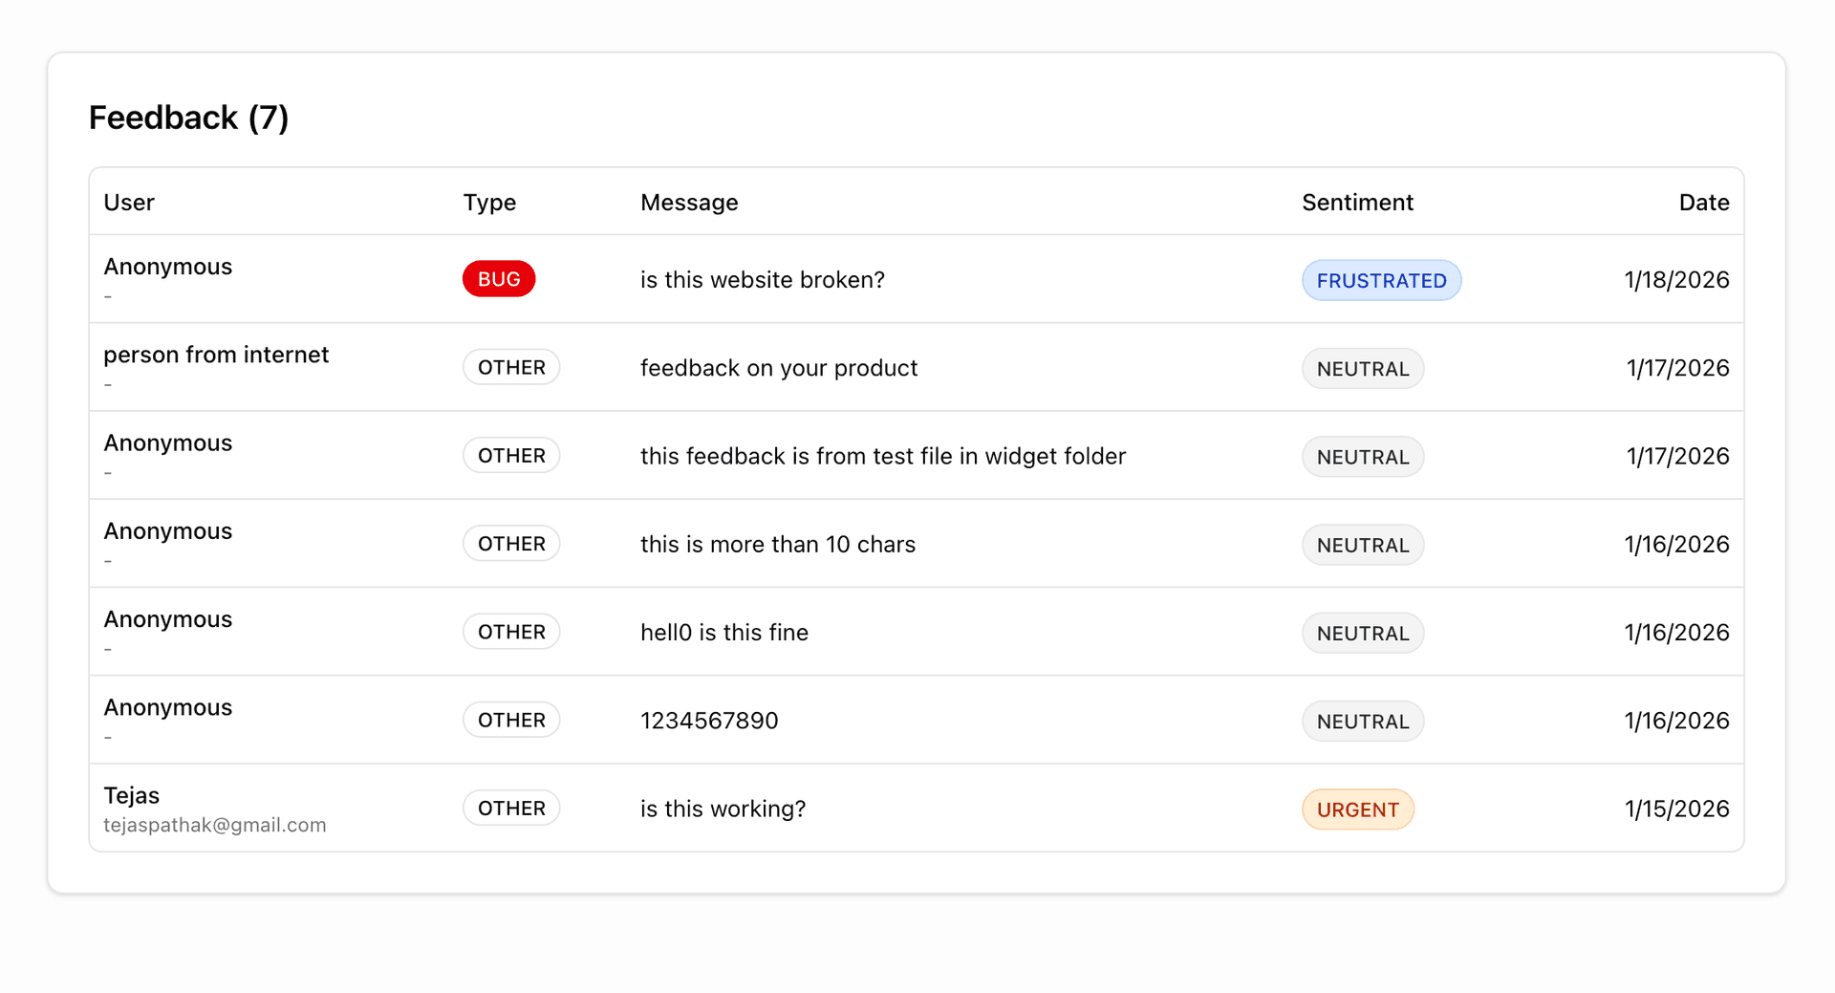Screen dimensions: 1835x993
Task: Click the Message column header
Action: (688, 203)
